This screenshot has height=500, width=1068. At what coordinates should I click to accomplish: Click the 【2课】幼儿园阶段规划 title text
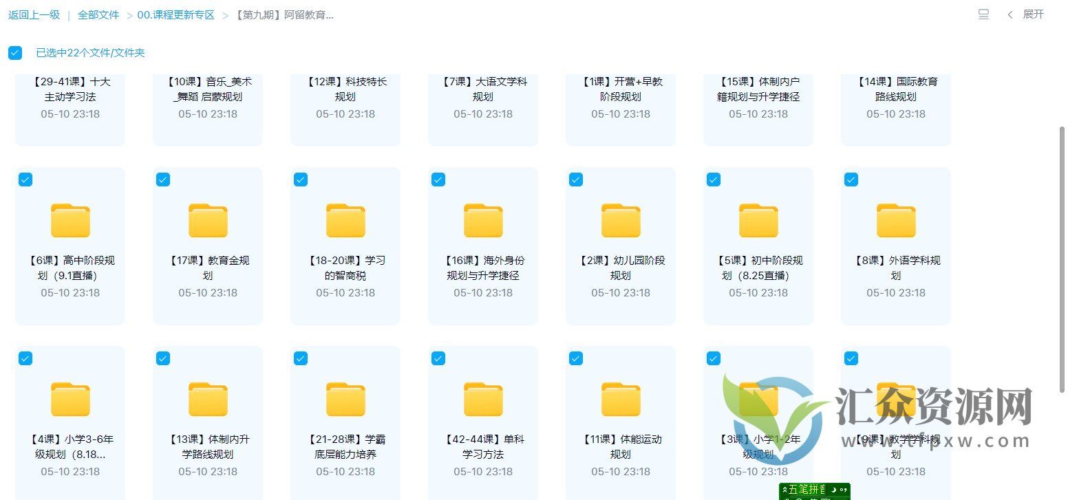621,268
